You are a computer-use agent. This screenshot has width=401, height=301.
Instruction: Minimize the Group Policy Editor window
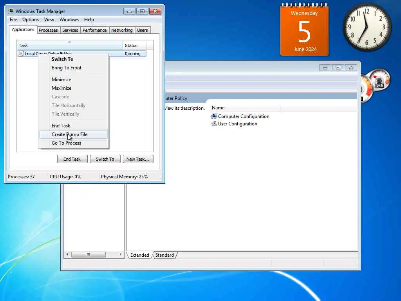point(325,67)
